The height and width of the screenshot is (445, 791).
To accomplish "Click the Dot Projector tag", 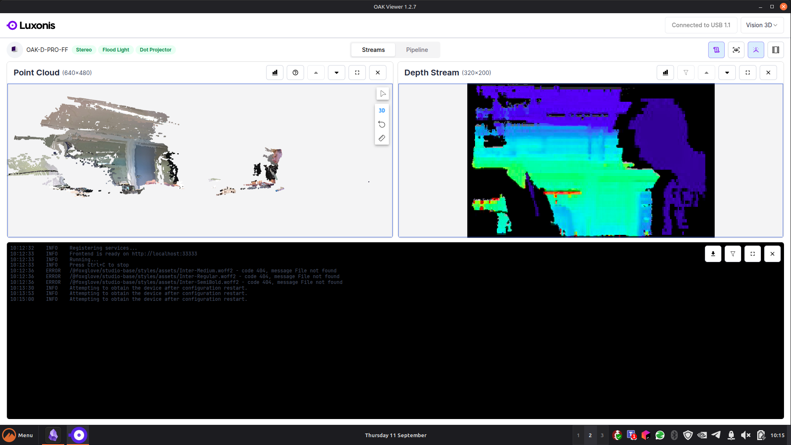I will [155, 50].
